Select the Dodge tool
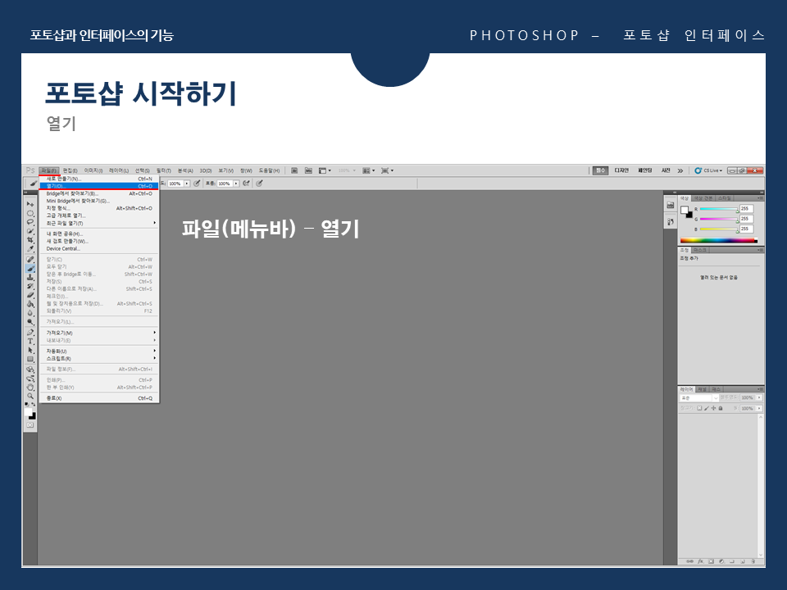This screenshot has width=787, height=590. pos(30,323)
